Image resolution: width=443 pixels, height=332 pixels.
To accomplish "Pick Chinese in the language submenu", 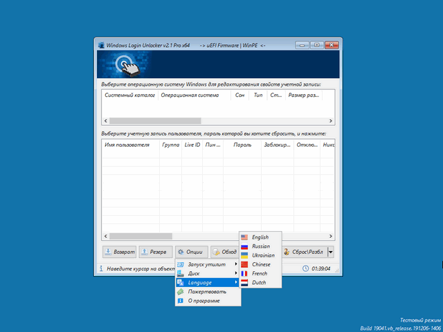I will 260,264.
